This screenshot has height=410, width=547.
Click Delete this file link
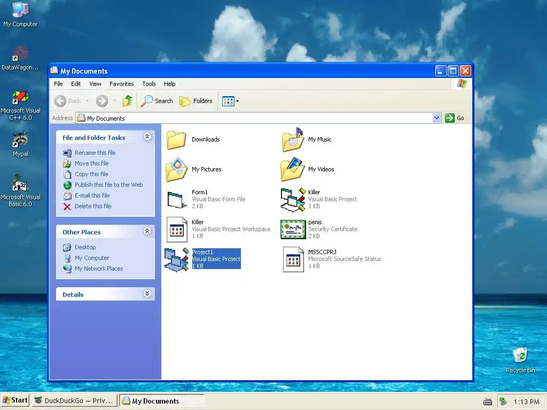93,206
